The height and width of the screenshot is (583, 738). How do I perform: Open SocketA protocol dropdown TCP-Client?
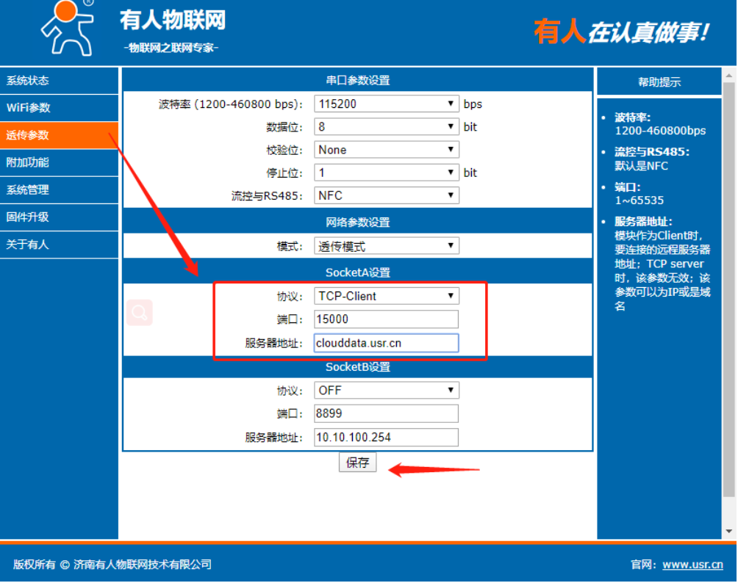(x=386, y=296)
